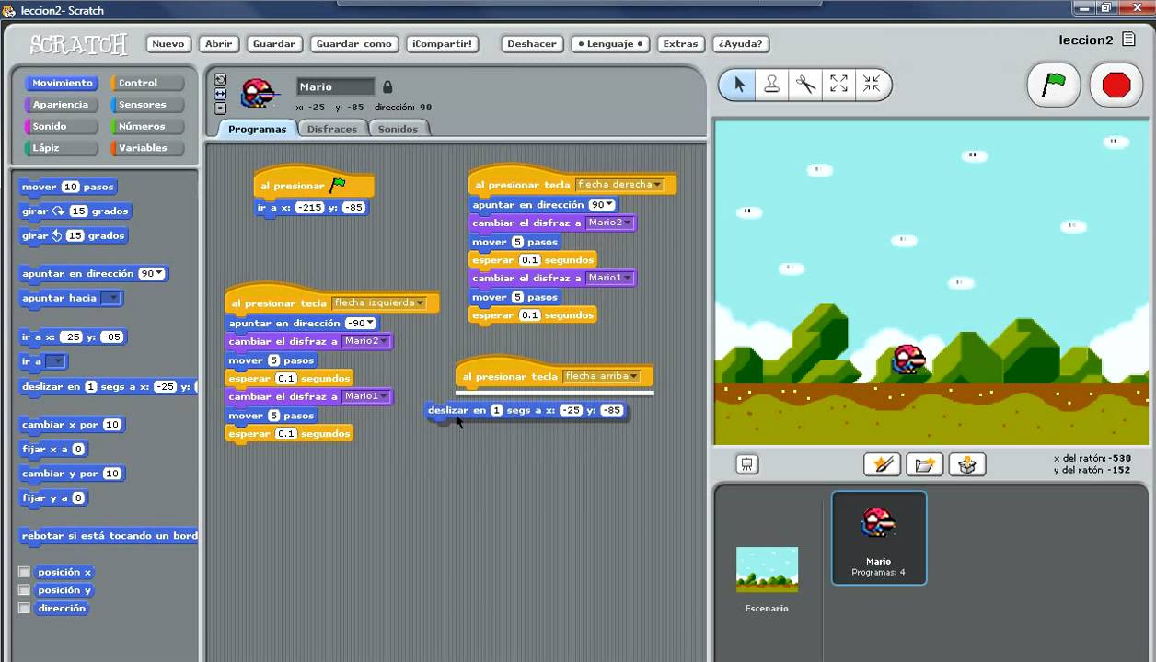
Task: Toggle the posición y checkbox
Action: pos(25,590)
